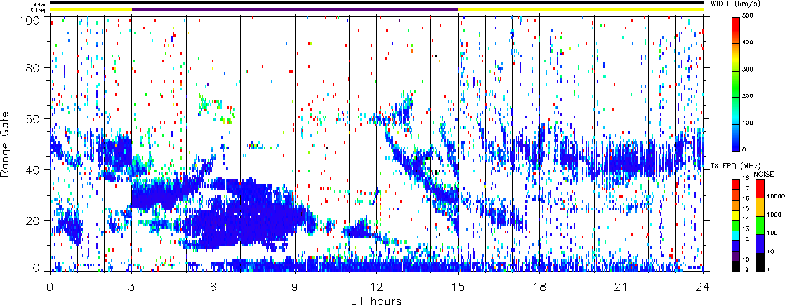Image resolution: width=785 pixels, height=305 pixels.
Task: Click the purple segment of the TX Freq bar
Action: (295, 10)
